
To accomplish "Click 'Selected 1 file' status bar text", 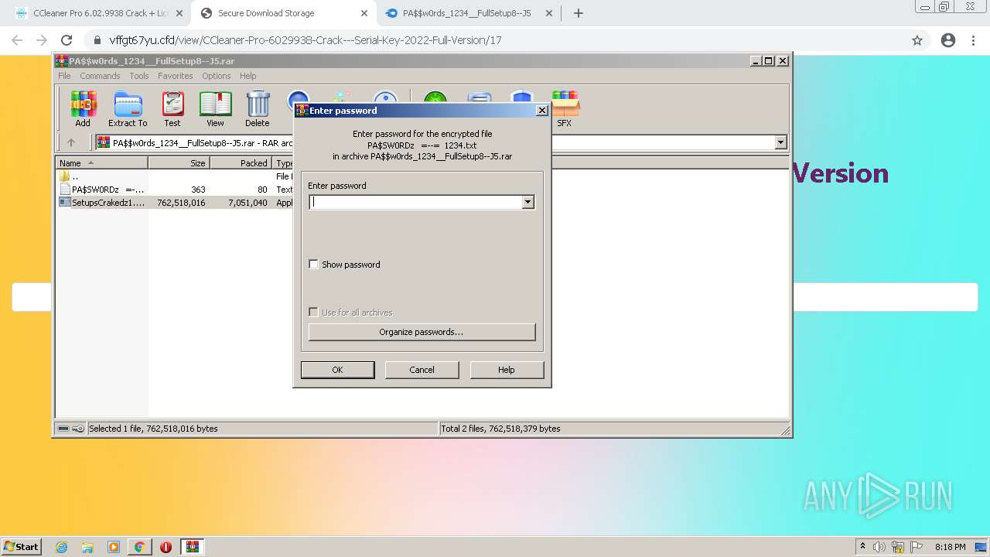I will point(153,429).
